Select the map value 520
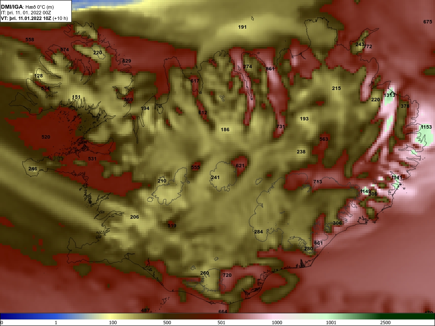 click(x=46, y=137)
